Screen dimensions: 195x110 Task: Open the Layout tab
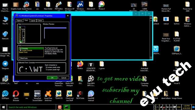pyautogui.click(x=33, y=20)
